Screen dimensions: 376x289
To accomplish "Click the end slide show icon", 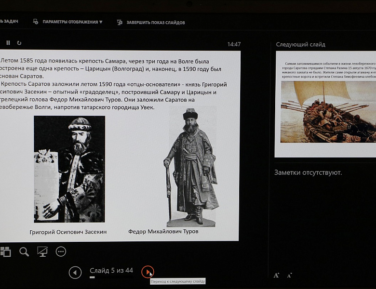I will click(x=120, y=22).
